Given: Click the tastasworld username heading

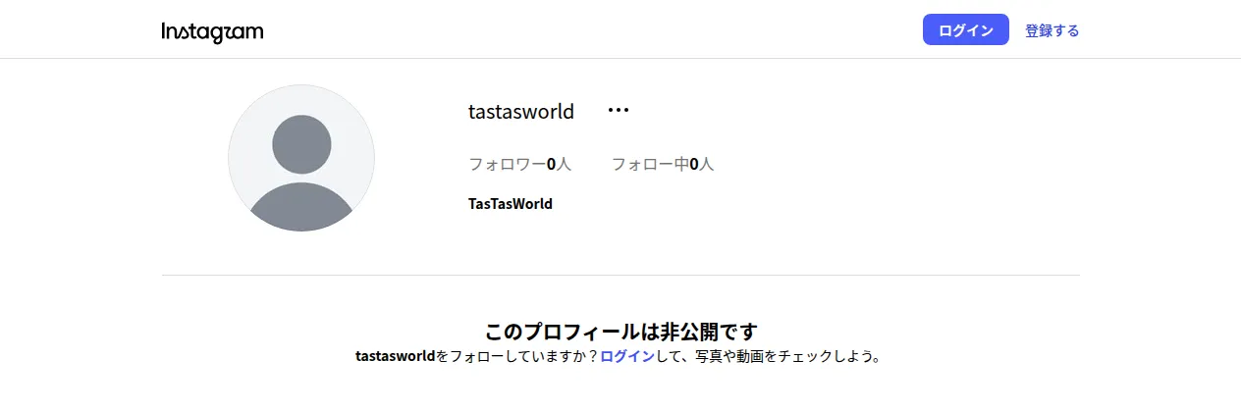Looking at the screenshot, I should (x=521, y=112).
